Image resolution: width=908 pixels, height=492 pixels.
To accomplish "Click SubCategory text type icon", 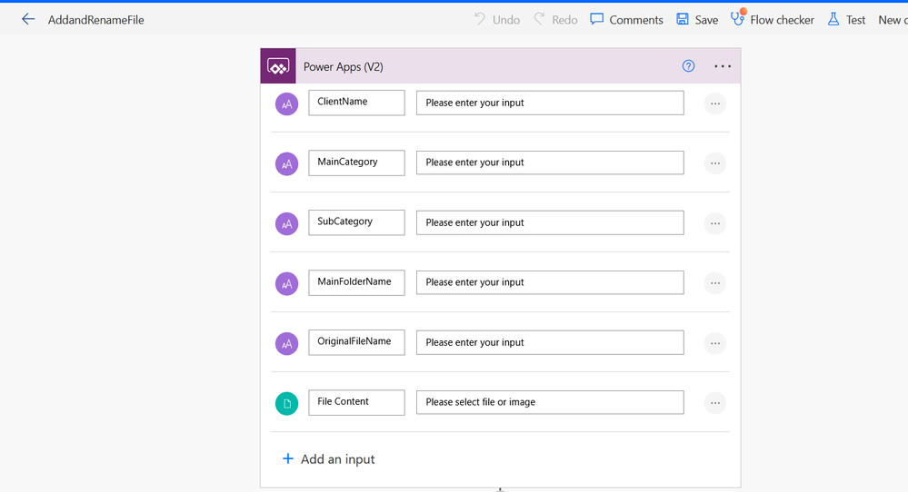I will (x=286, y=223).
